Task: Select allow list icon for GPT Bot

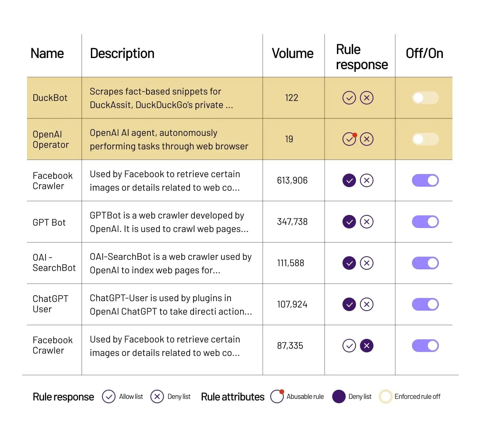Action: [349, 222]
